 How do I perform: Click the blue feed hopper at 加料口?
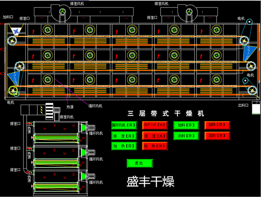coord(17,31)
